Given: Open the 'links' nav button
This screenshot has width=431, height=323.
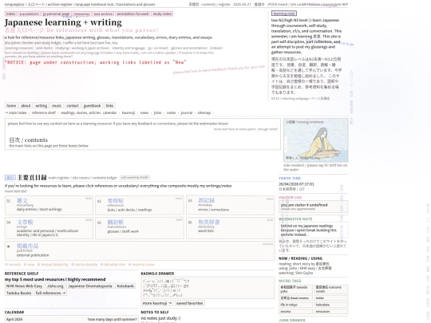Looking at the screenshot, I should pos(109,105).
